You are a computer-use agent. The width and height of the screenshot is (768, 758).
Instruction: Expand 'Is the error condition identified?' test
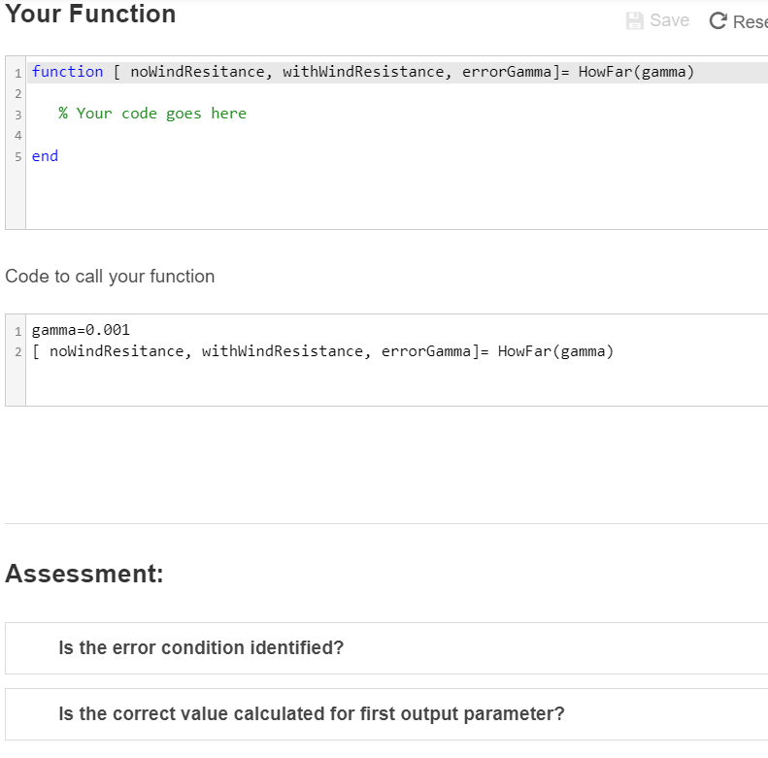click(x=201, y=648)
